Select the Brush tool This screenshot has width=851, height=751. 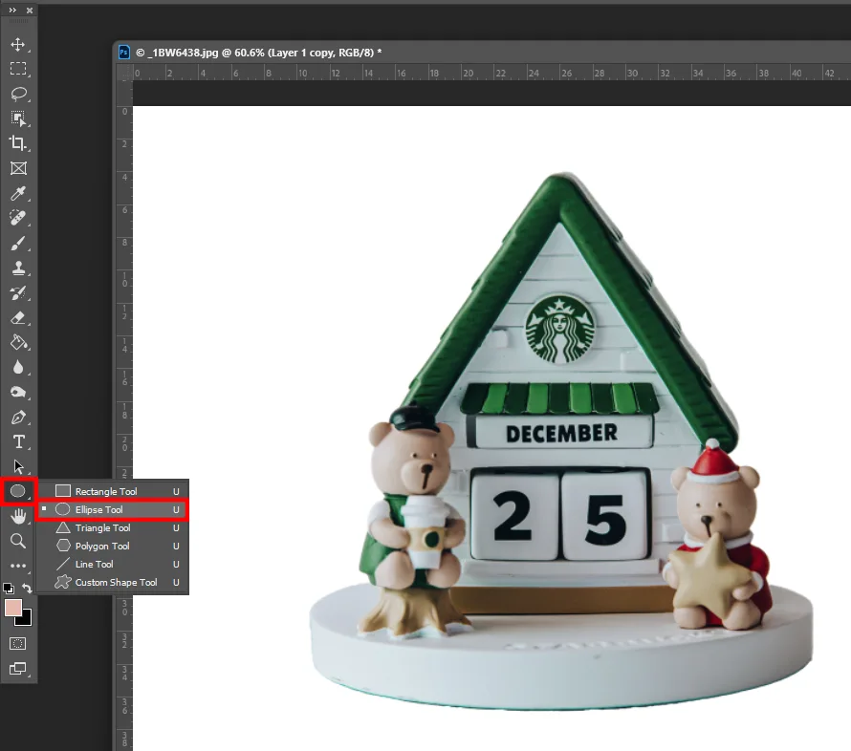click(x=18, y=243)
